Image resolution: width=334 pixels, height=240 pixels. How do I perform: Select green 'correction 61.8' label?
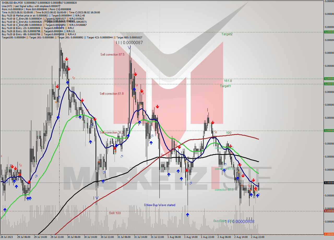[x=224, y=169]
